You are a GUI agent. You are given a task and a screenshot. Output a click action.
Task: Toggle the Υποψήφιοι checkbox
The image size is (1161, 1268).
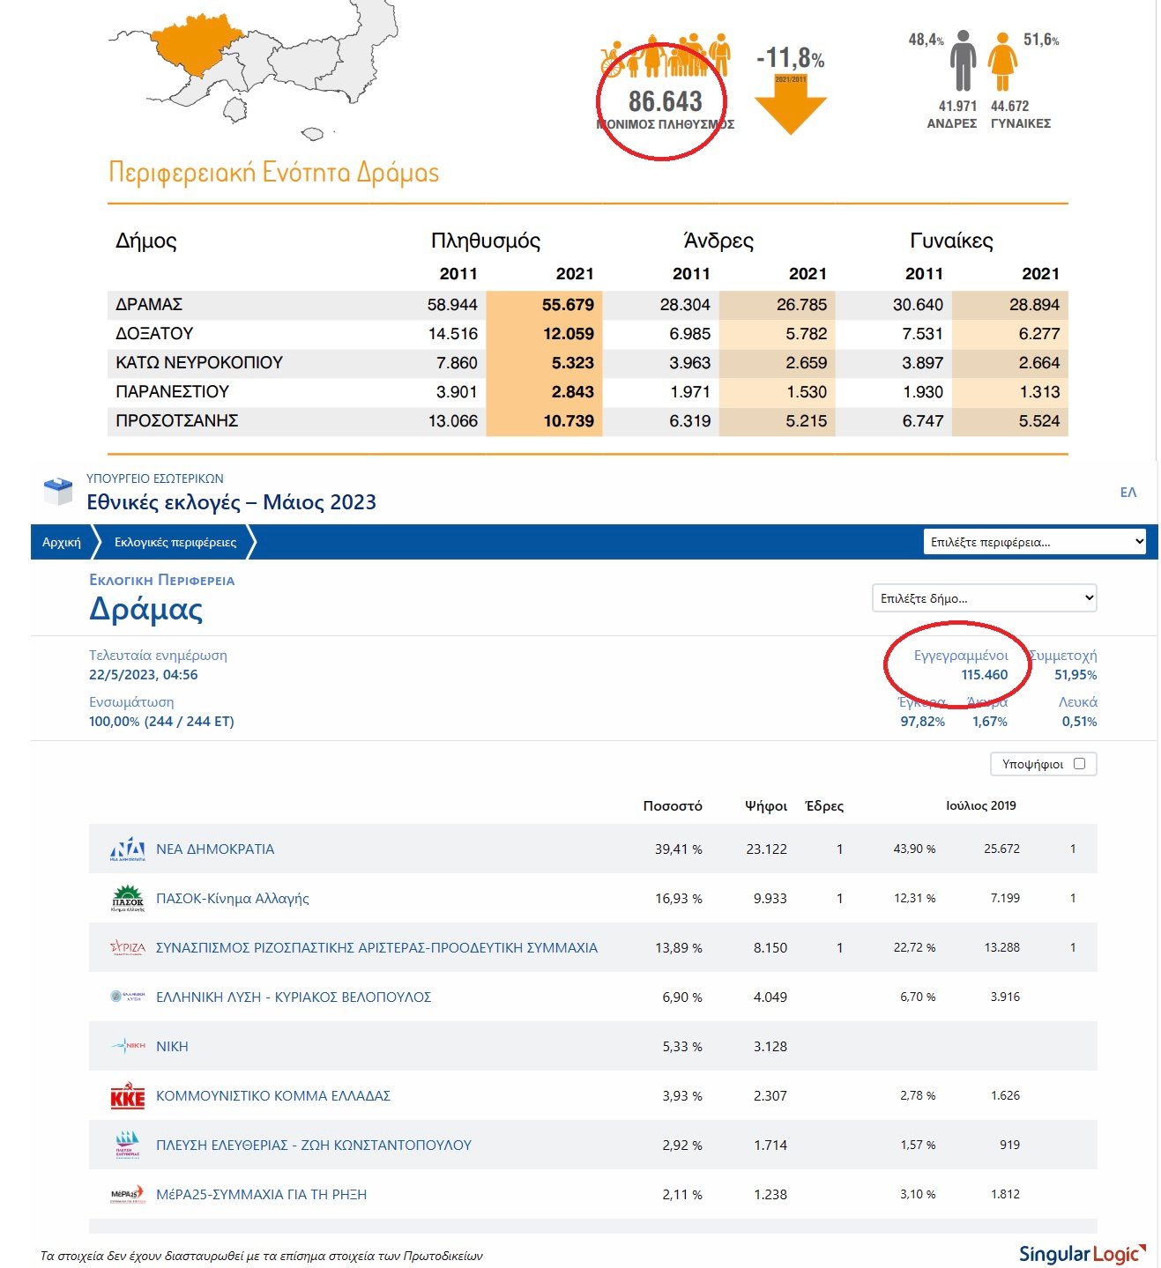(1079, 764)
